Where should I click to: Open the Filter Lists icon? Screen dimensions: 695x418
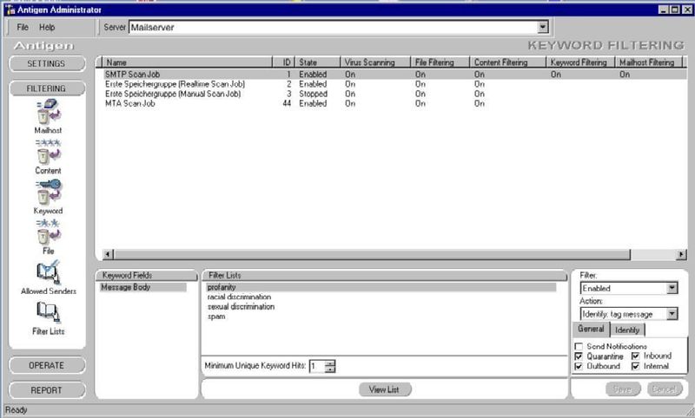click(x=49, y=314)
